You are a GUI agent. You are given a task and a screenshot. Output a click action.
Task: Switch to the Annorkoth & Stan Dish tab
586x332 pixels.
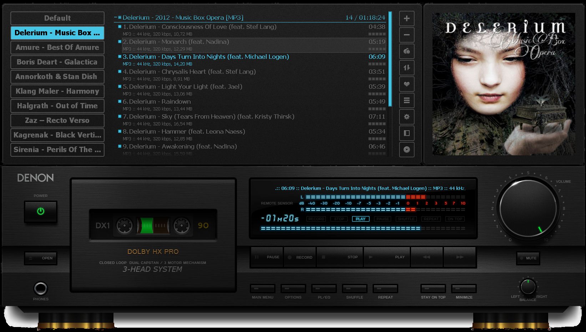(x=57, y=77)
